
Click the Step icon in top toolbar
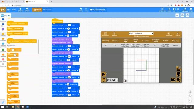pos(174,10)
